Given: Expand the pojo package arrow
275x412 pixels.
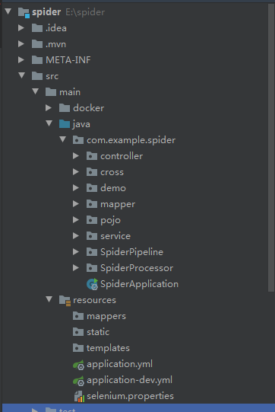Looking at the screenshot, I should (76, 220).
